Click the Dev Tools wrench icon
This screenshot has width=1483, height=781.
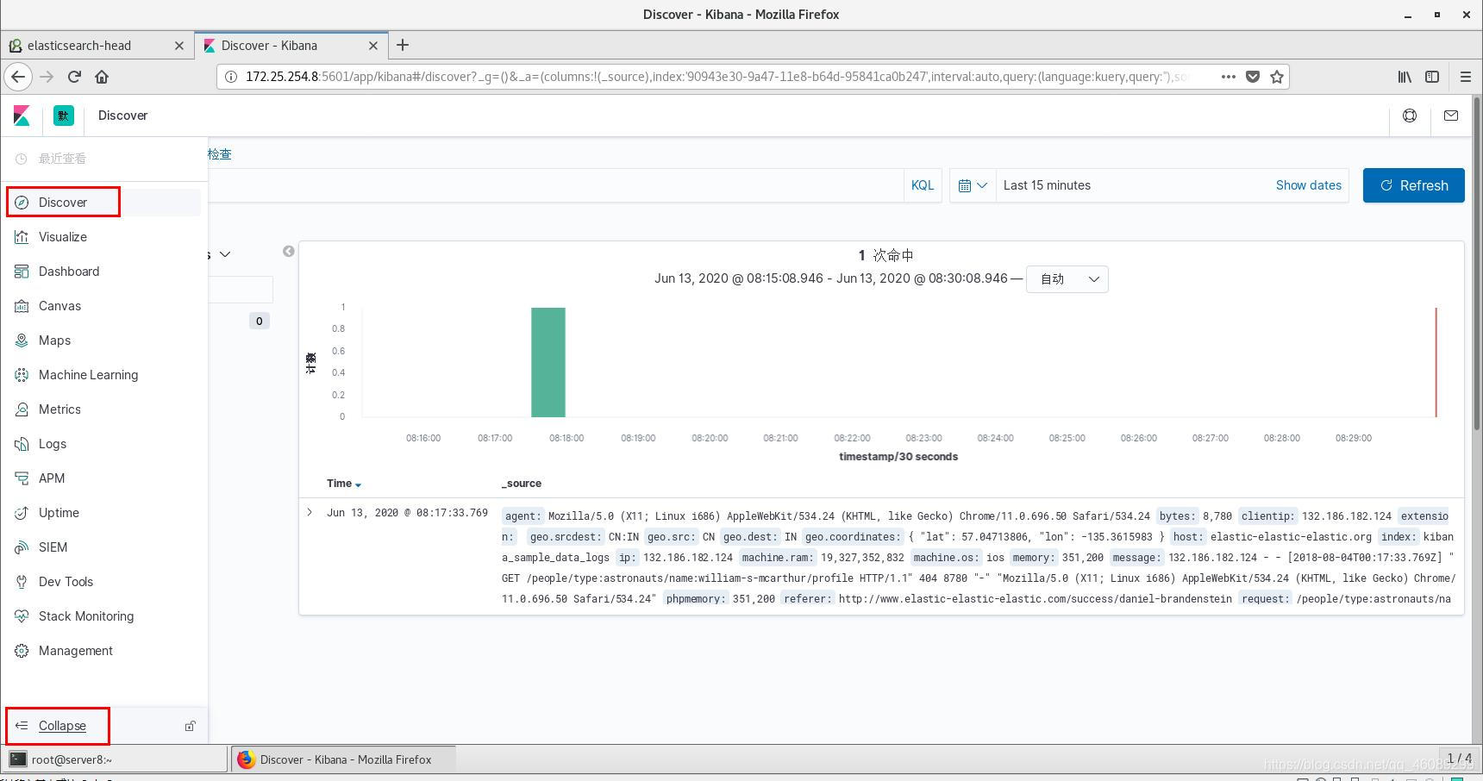[22, 582]
